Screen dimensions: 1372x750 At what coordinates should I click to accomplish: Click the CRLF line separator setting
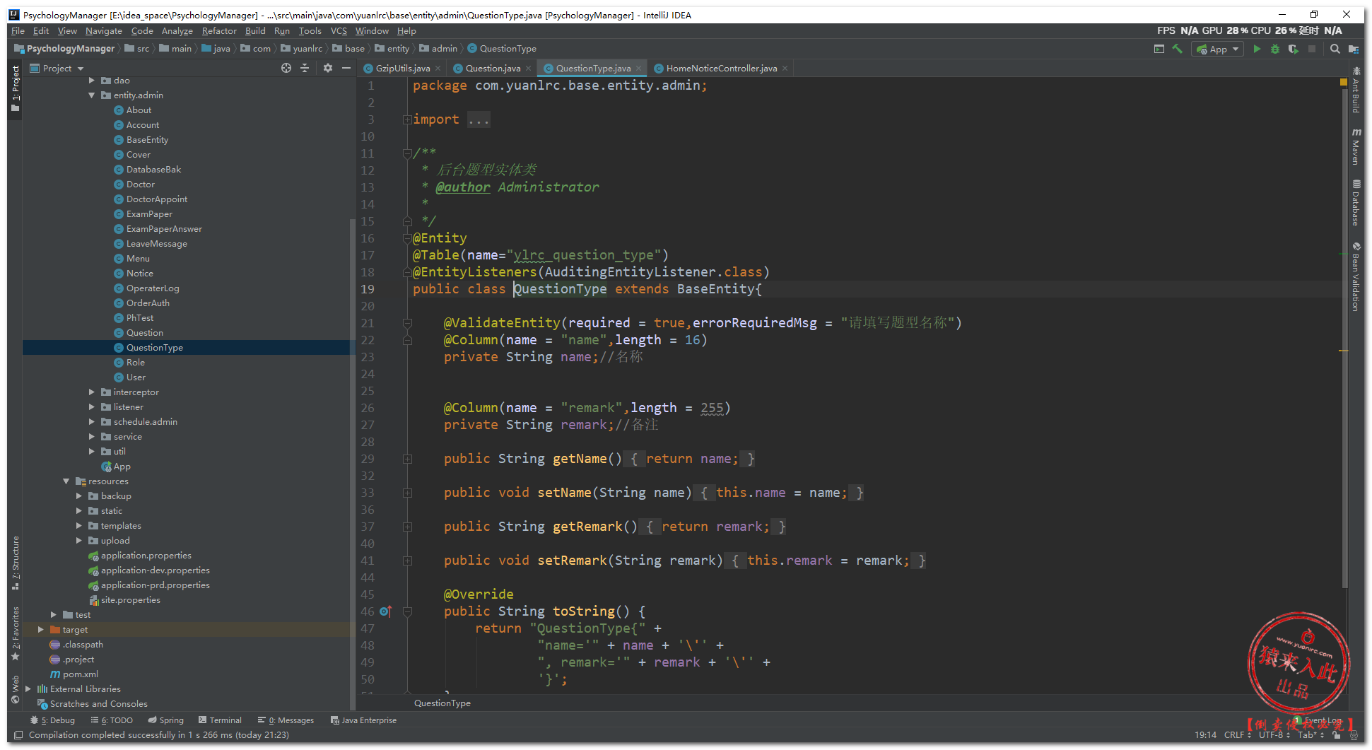(x=1237, y=735)
